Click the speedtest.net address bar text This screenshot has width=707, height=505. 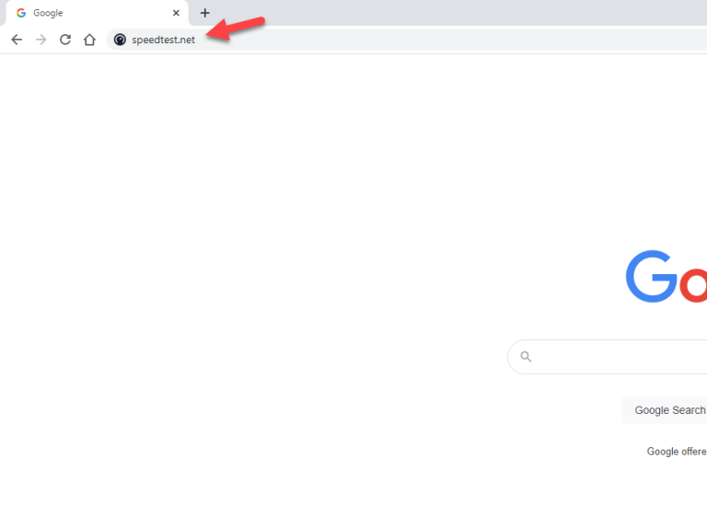163,40
